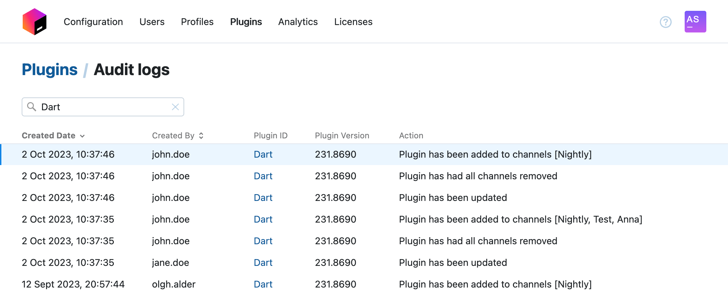The width and height of the screenshot is (728, 297).
Task: Select the 12 Sept 2023 log entry
Action: click(73, 284)
